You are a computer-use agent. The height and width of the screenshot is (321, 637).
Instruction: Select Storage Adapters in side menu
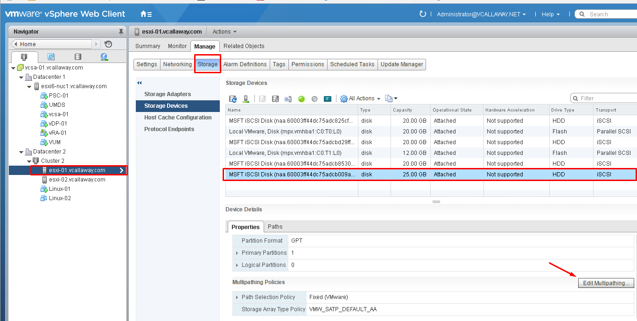pos(168,94)
